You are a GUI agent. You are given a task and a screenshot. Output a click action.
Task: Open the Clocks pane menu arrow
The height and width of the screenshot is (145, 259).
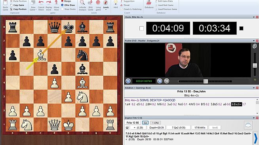click(254, 17)
